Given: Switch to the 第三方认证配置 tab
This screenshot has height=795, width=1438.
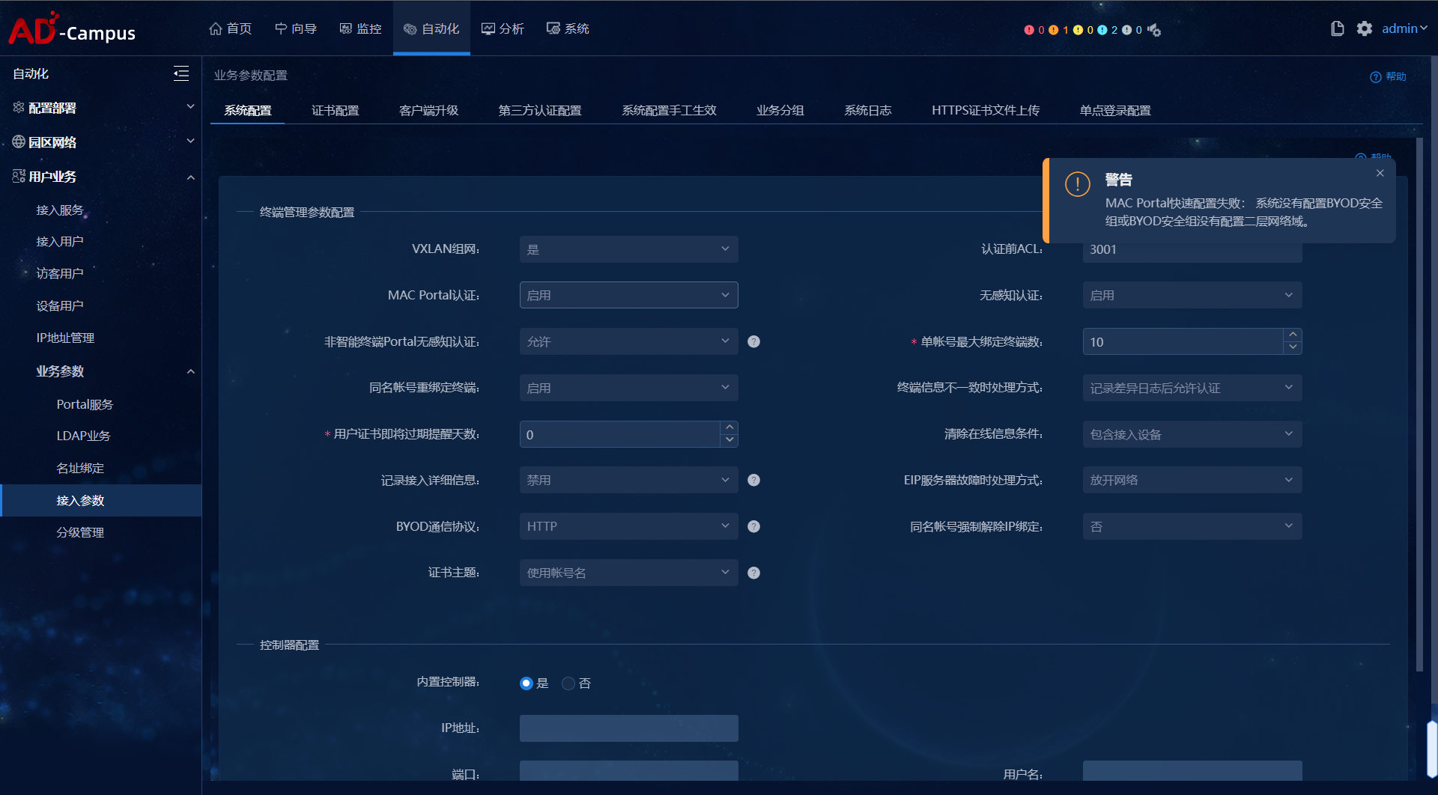Looking at the screenshot, I should point(540,111).
